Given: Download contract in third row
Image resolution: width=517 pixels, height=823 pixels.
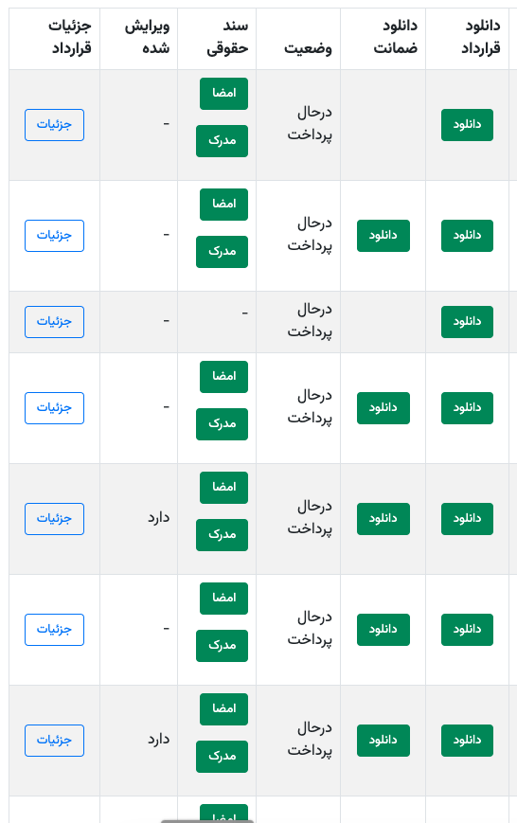Looking at the screenshot, I should [467, 322].
